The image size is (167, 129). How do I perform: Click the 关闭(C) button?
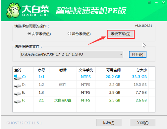[142, 123]
